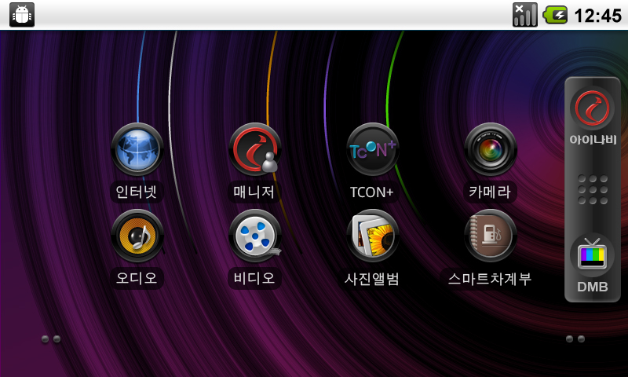Tap the 인터넷 text label
The height and width of the screenshot is (377, 628).
click(136, 192)
